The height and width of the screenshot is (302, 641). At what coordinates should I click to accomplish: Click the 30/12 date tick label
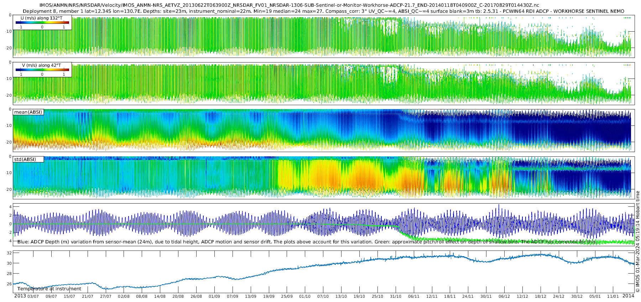577,296
